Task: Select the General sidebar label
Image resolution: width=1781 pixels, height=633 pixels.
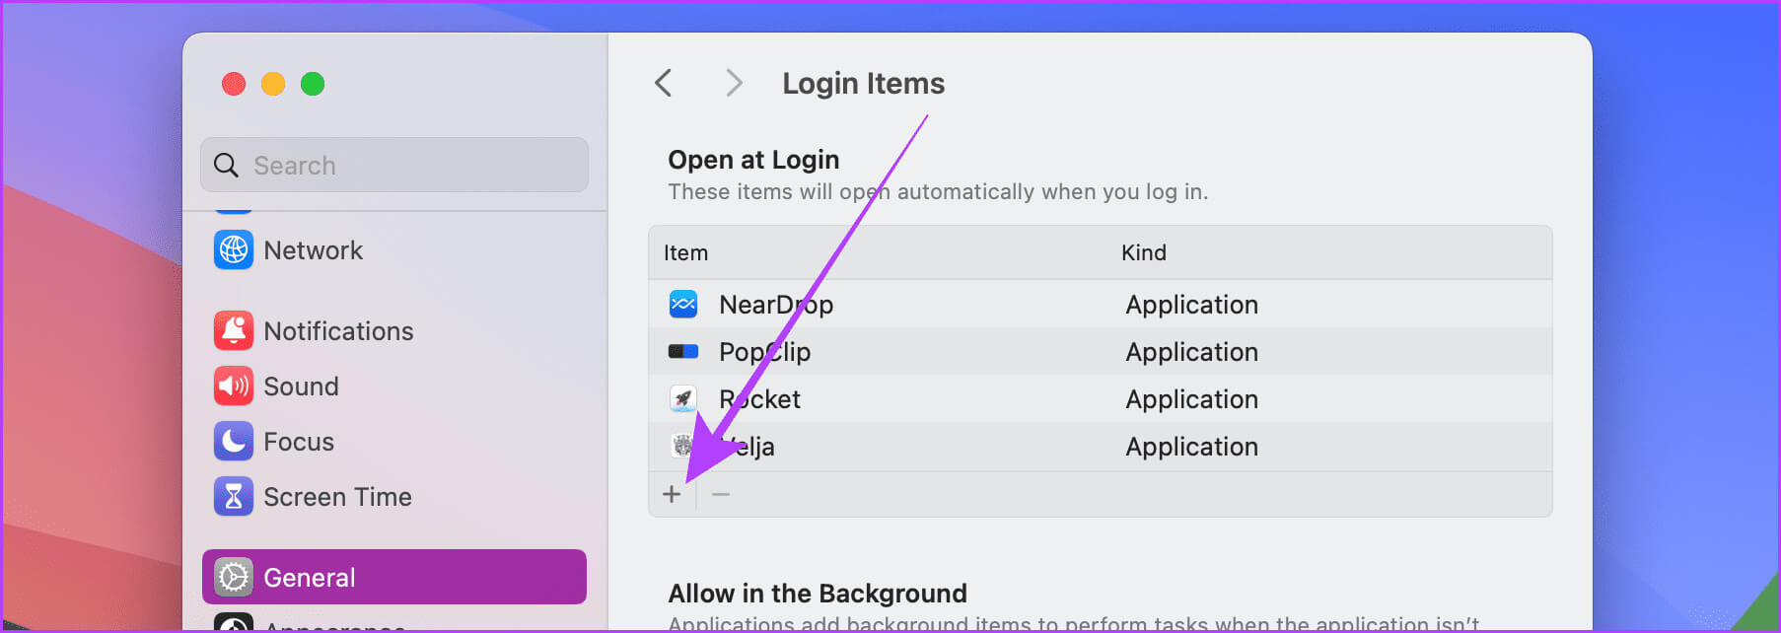Action: click(310, 578)
